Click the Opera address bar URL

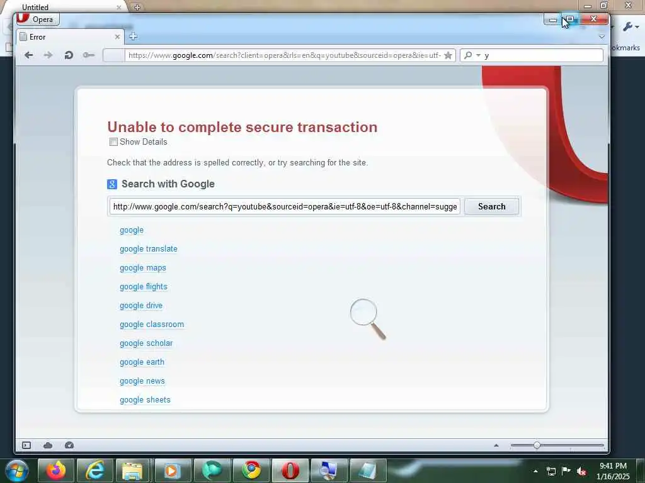tap(284, 55)
